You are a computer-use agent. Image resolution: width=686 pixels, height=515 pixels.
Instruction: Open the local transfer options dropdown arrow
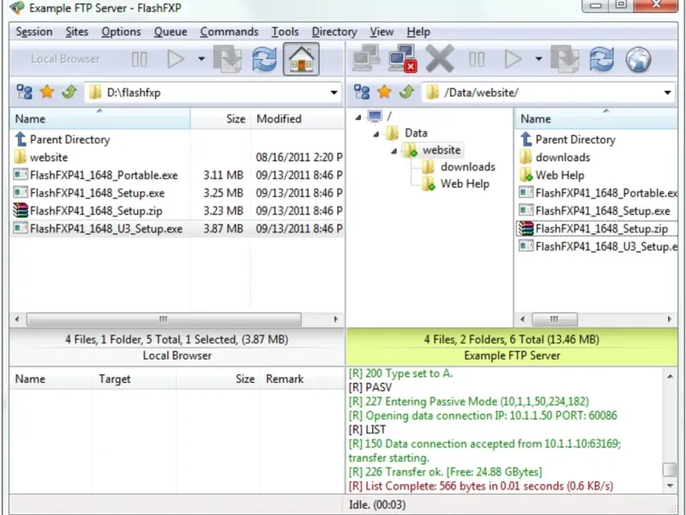tap(202, 58)
